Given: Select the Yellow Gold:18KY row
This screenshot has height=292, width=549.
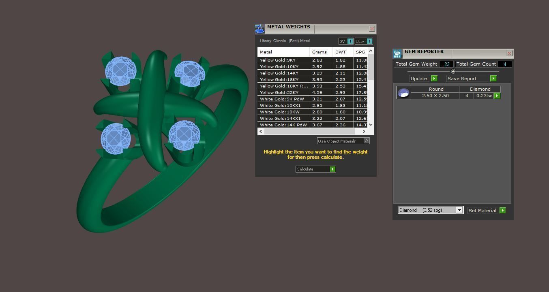Looking at the screenshot, I should click(312, 79).
